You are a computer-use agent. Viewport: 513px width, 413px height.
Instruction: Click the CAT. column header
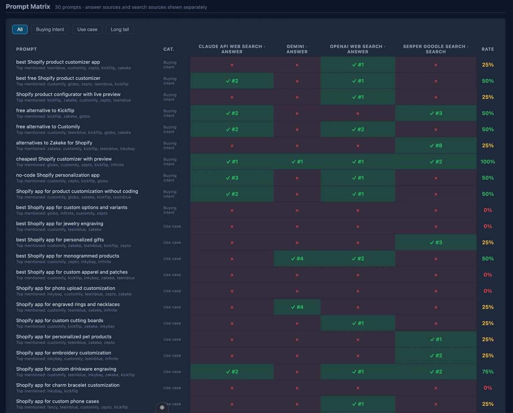click(x=169, y=49)
